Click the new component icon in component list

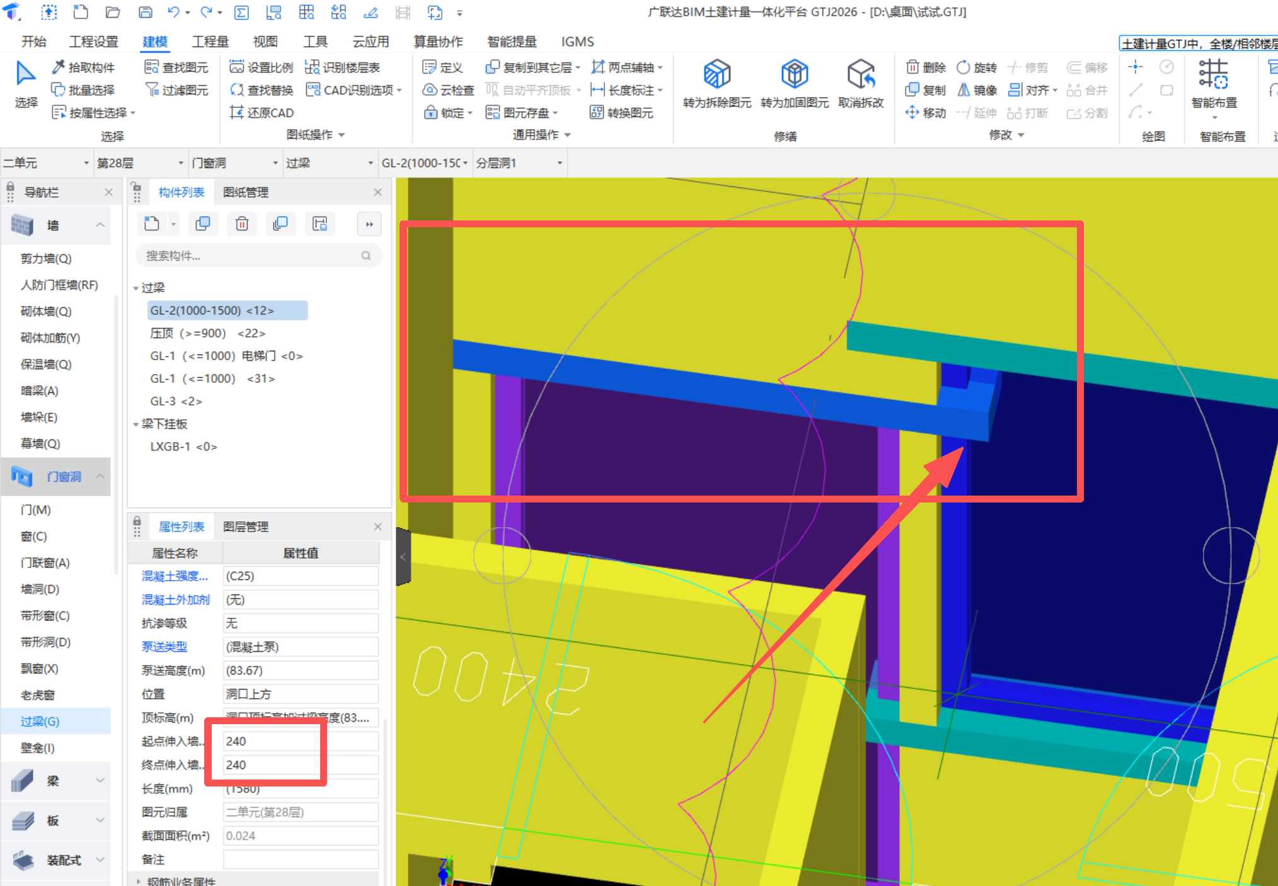[x=152, y=224]
